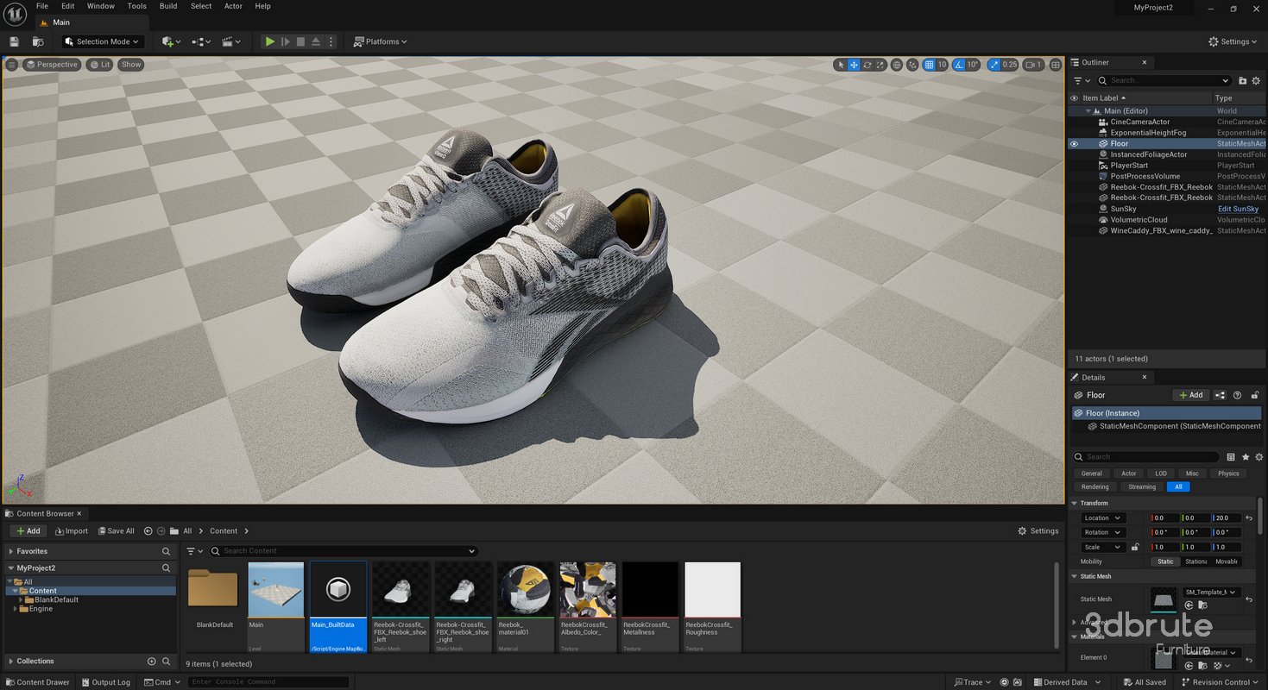This screenshot has width=1268, height=690.
Task: Open the viewport layout grid icon
Action: click(x=1055, y=65)
